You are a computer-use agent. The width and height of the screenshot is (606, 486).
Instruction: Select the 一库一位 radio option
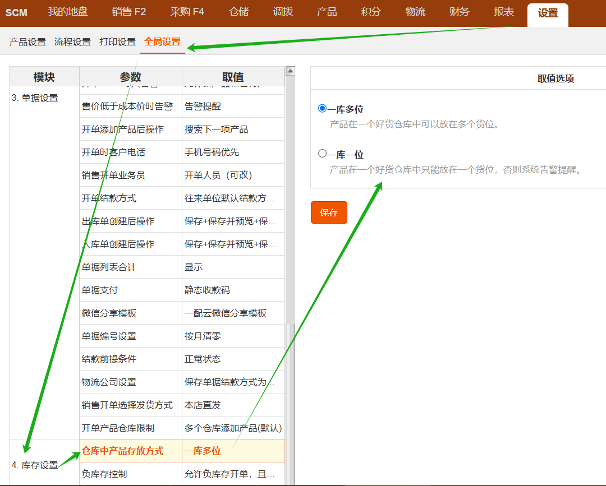[322, 154]
